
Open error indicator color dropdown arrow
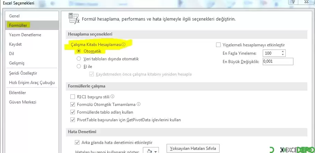click(155, 151)
